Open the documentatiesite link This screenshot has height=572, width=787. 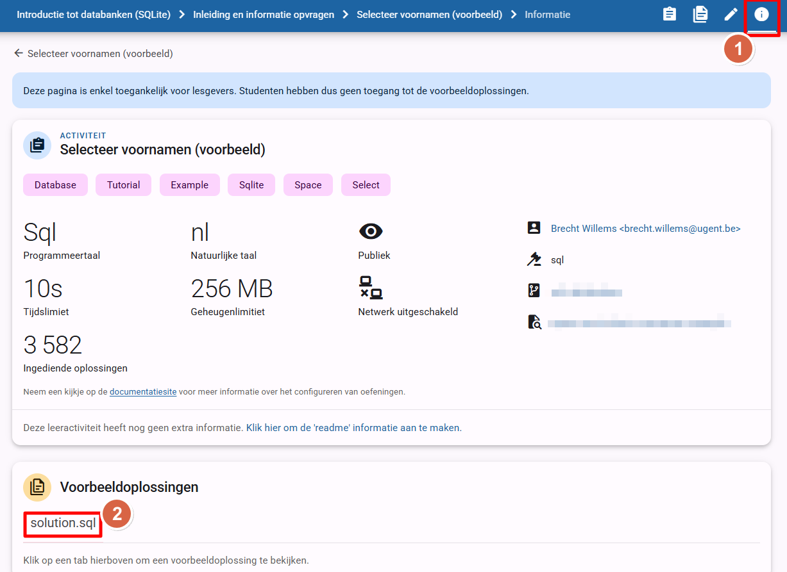(x=143, y=391)
